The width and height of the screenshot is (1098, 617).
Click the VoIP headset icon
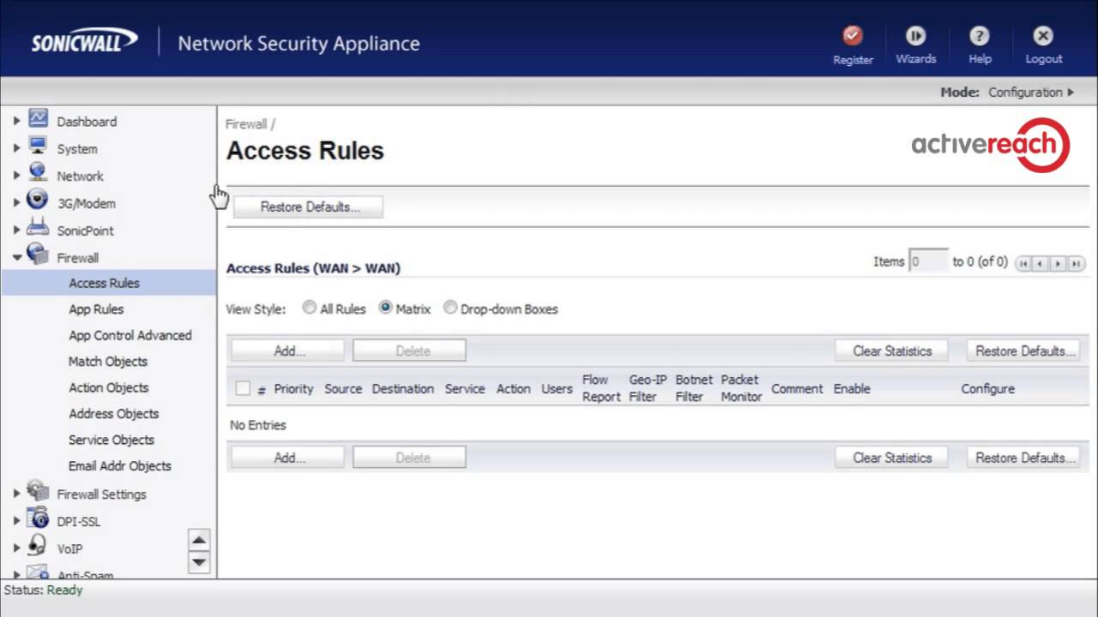38,546
